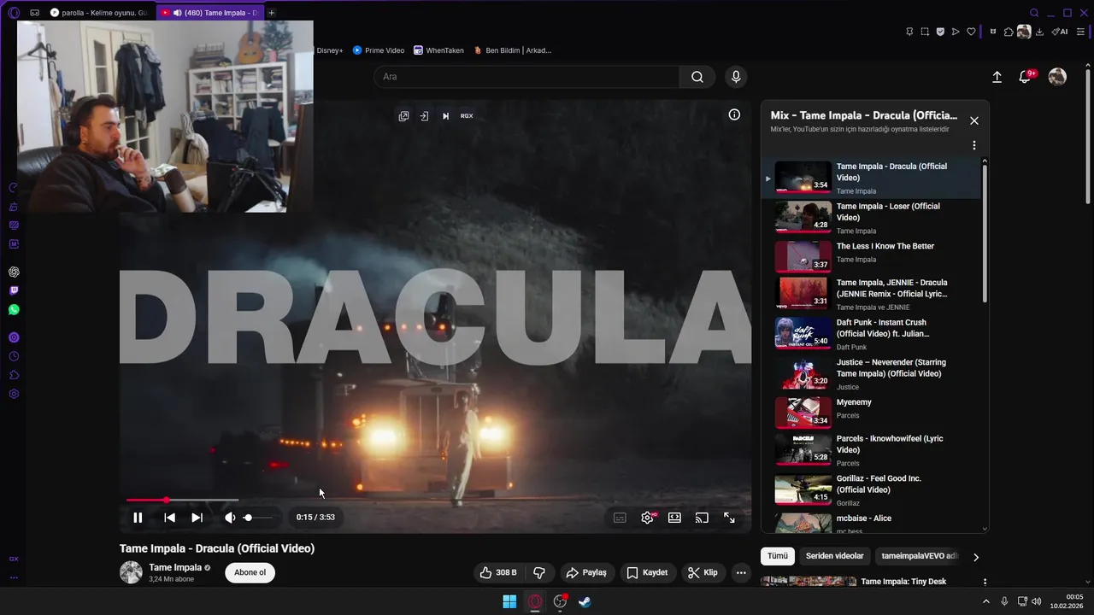Click the Kaydet save button
Image resolution: width=1094 pixels, height=615 pixels.
[x=647, y=572]
